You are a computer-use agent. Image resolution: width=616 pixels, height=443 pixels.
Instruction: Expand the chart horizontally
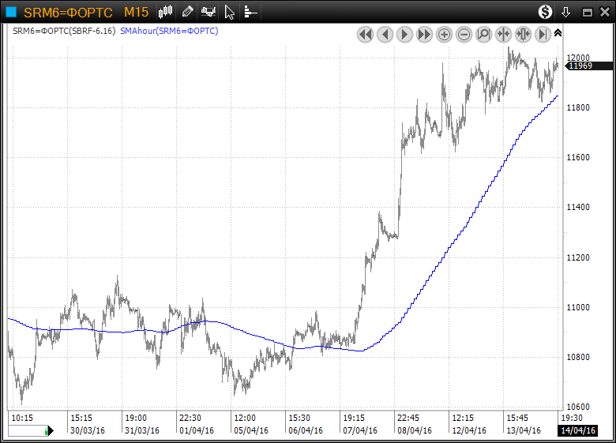[x=523, y=34]
